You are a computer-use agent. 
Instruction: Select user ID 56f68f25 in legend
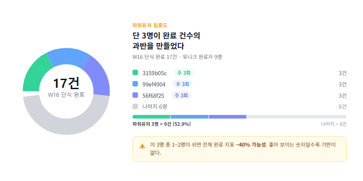pyautogui.click(x=153, y=95)
